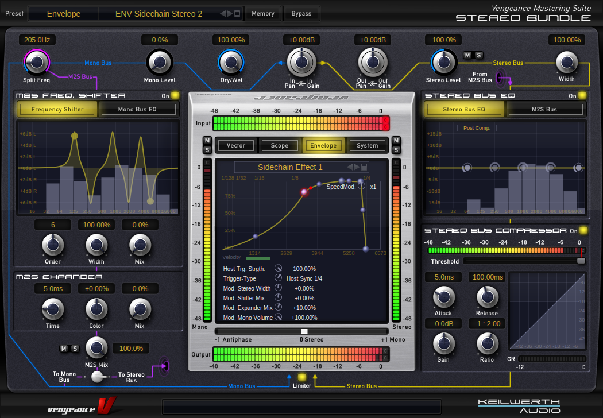
Task: Open the preset list menu icon
Action: coord(237,14)
